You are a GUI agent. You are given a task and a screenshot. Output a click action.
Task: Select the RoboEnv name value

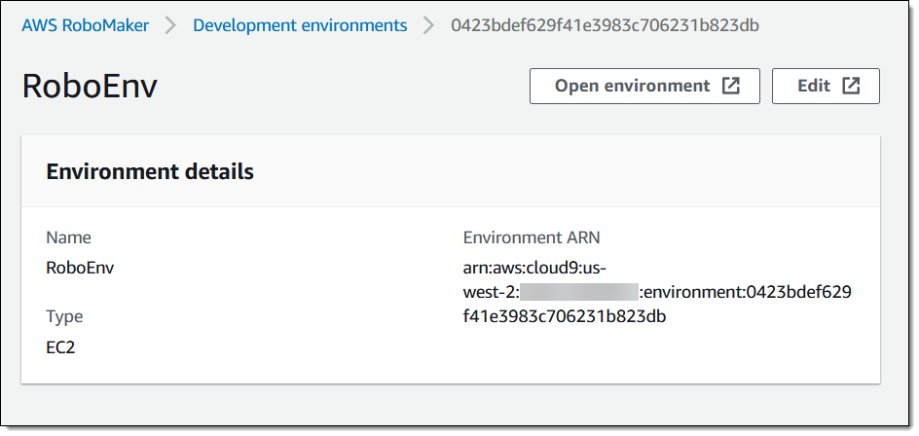point(80,268)
